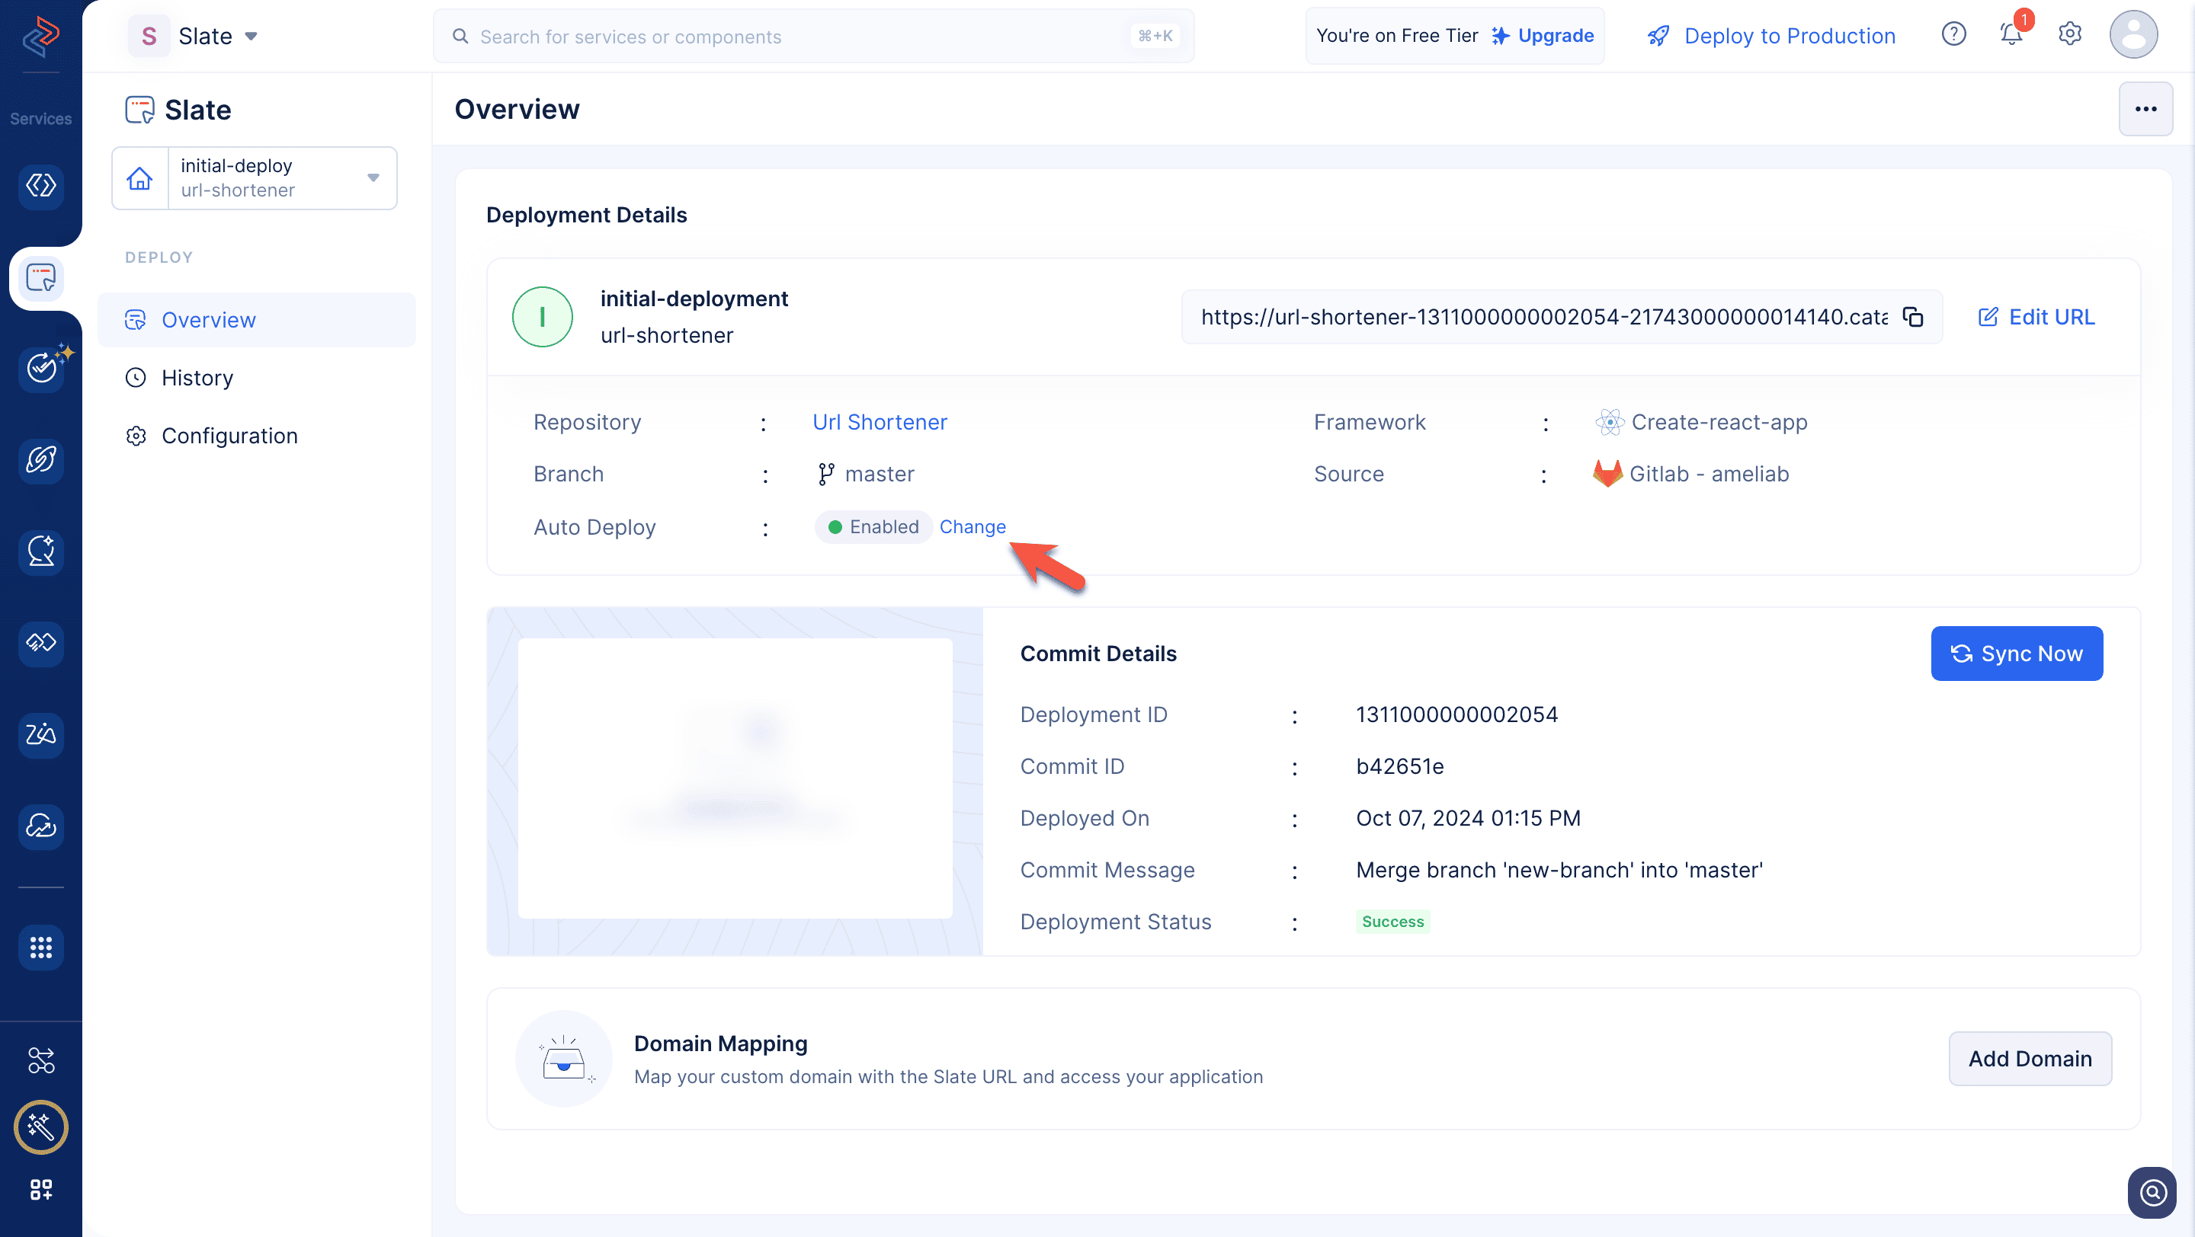Click Change next to Auto Deploy
The height and width of the screenshot is (1237, 2195).
(973, 527)
